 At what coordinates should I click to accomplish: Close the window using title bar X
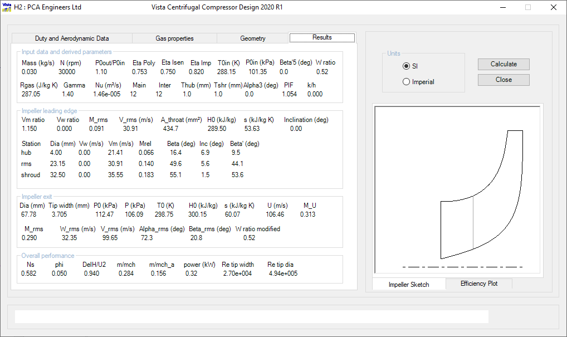[553, 7]
